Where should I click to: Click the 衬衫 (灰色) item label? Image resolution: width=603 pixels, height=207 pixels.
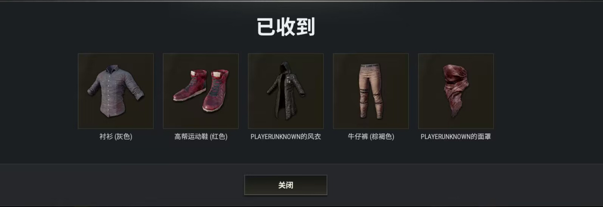click(x=116, y=137)
